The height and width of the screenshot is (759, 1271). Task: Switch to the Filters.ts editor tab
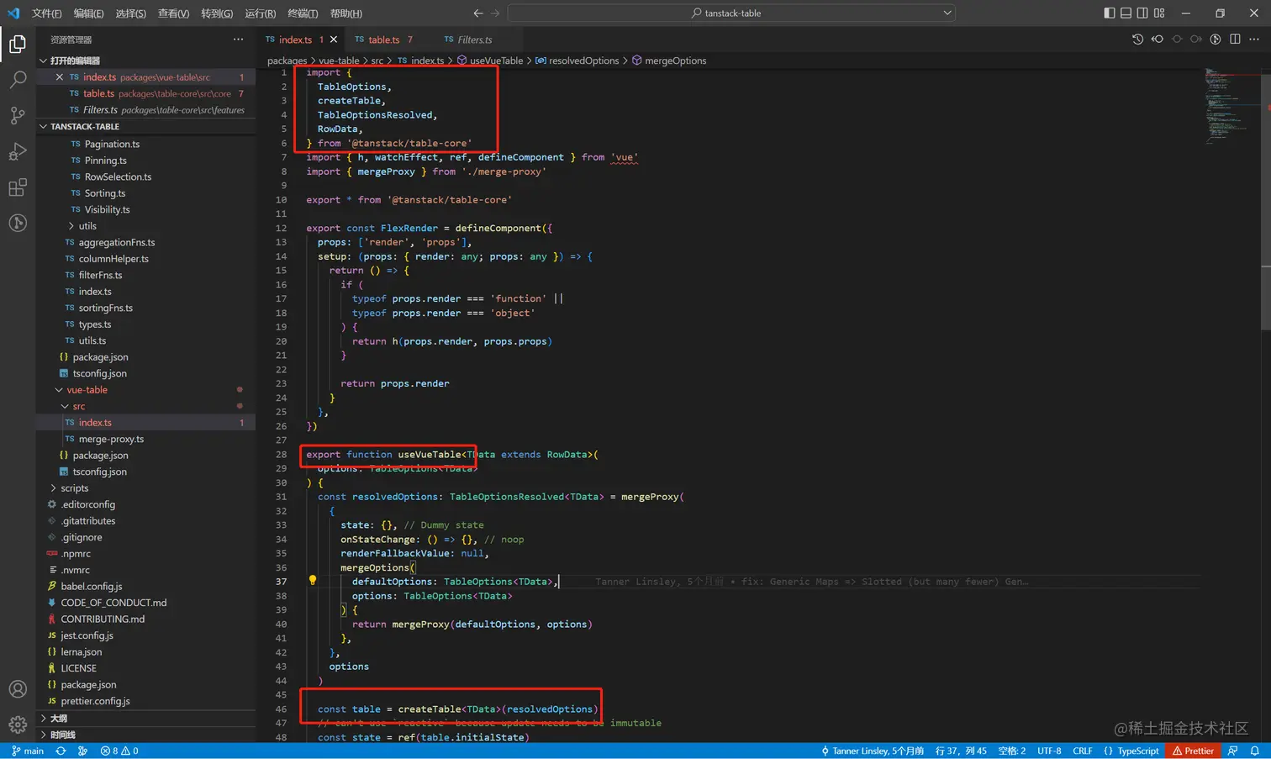point(475,40)
